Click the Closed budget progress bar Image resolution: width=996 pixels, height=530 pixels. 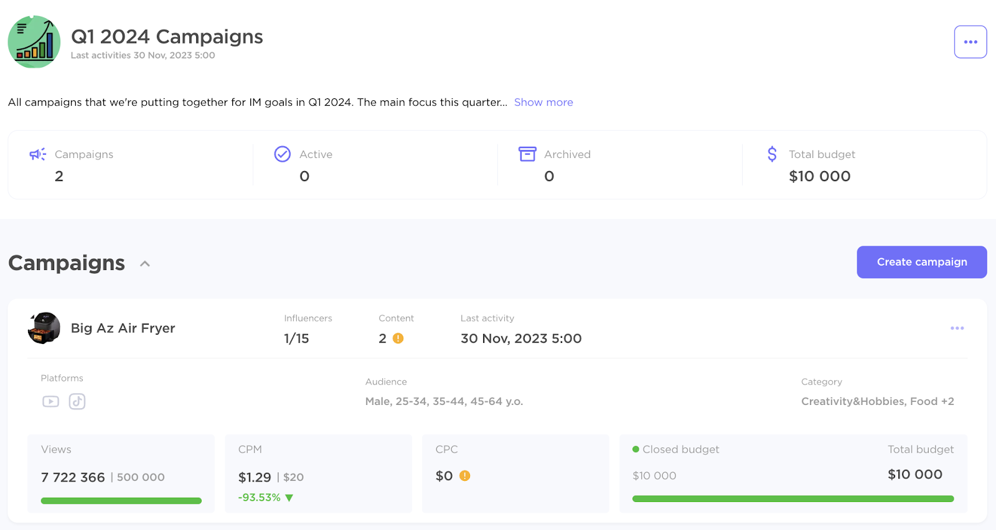click(x=792, y=498)
